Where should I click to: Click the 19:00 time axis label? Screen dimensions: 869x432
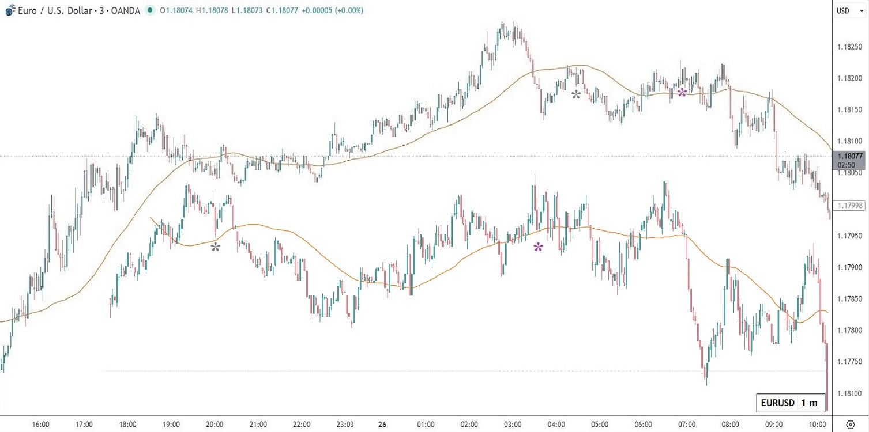pos(171,425)
